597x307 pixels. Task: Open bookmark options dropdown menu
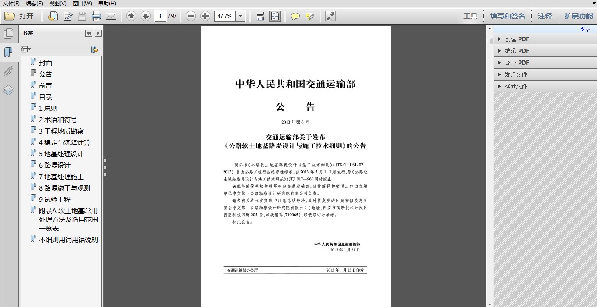(26, 49)
